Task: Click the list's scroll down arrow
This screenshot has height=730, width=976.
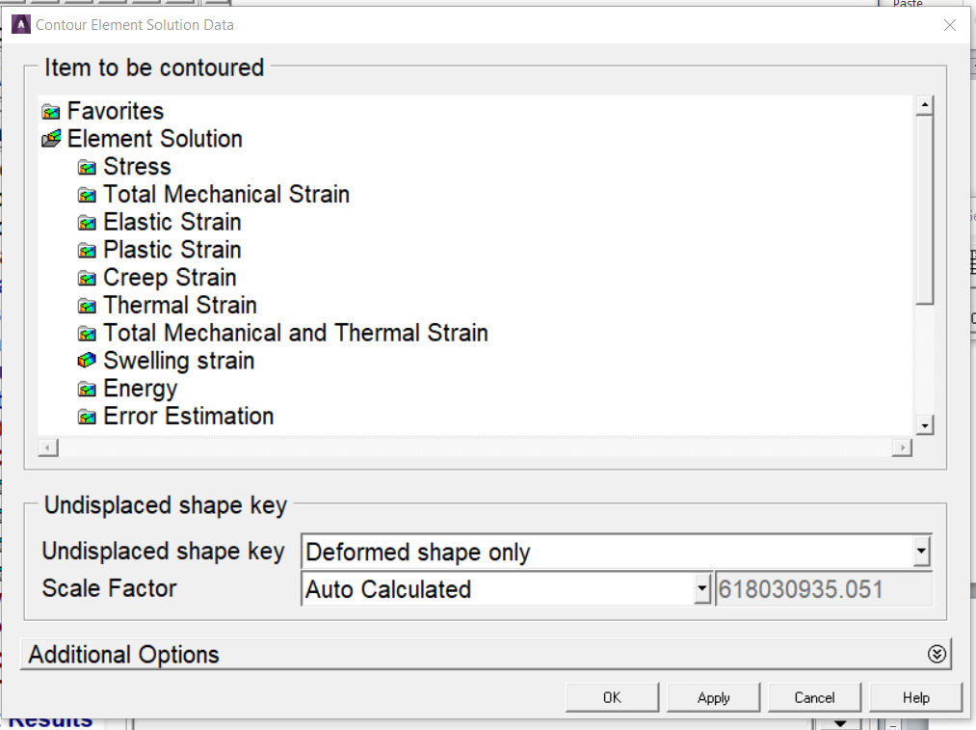Action: (x=925, y=424)
